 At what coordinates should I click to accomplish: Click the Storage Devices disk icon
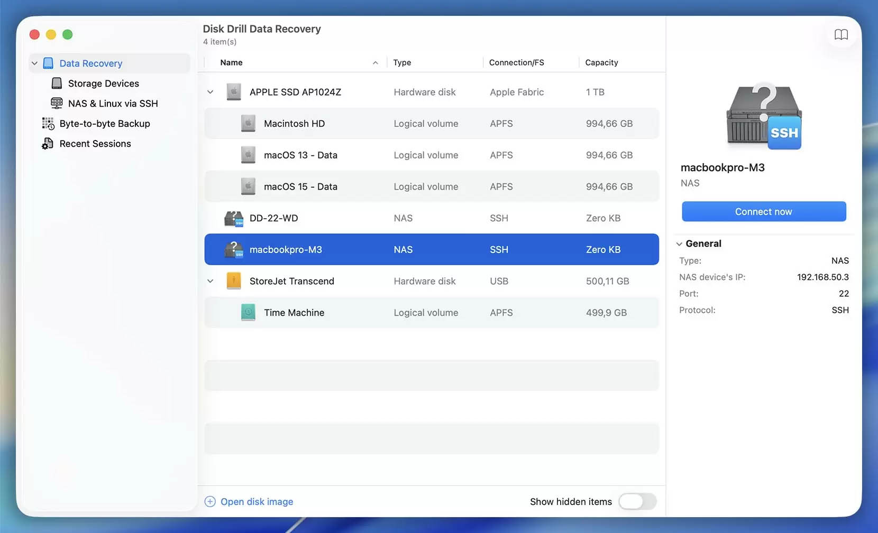coord(57,83)
